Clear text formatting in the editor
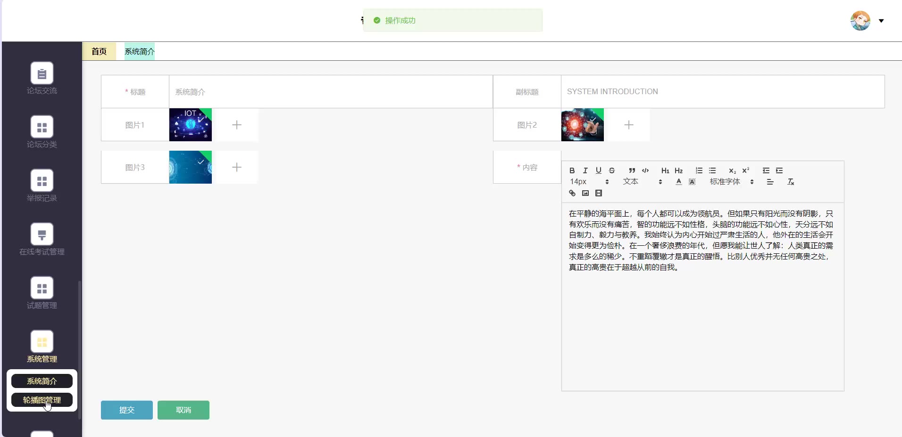902x437 pixels. tap(791, 182)
